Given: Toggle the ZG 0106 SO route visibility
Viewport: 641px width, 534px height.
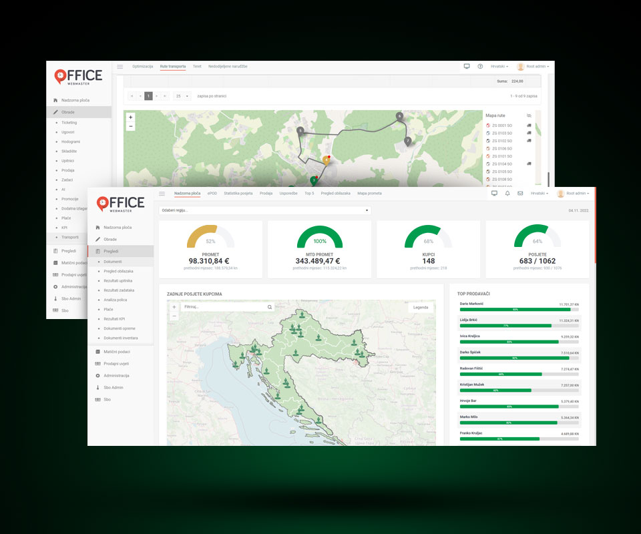Looking at the screenshot, I should [488, 148].
